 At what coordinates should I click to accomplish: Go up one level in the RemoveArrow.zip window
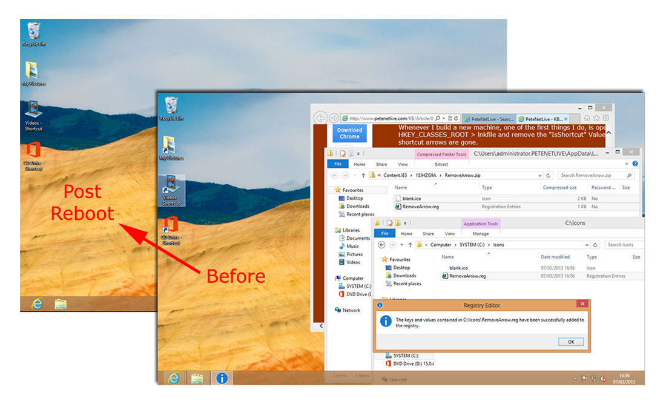click(x=363, y=175)
